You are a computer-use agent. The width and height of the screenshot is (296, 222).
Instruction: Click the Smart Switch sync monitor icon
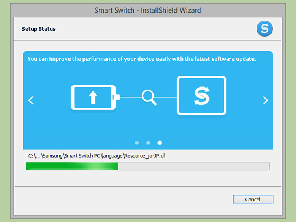coord(201,95)
